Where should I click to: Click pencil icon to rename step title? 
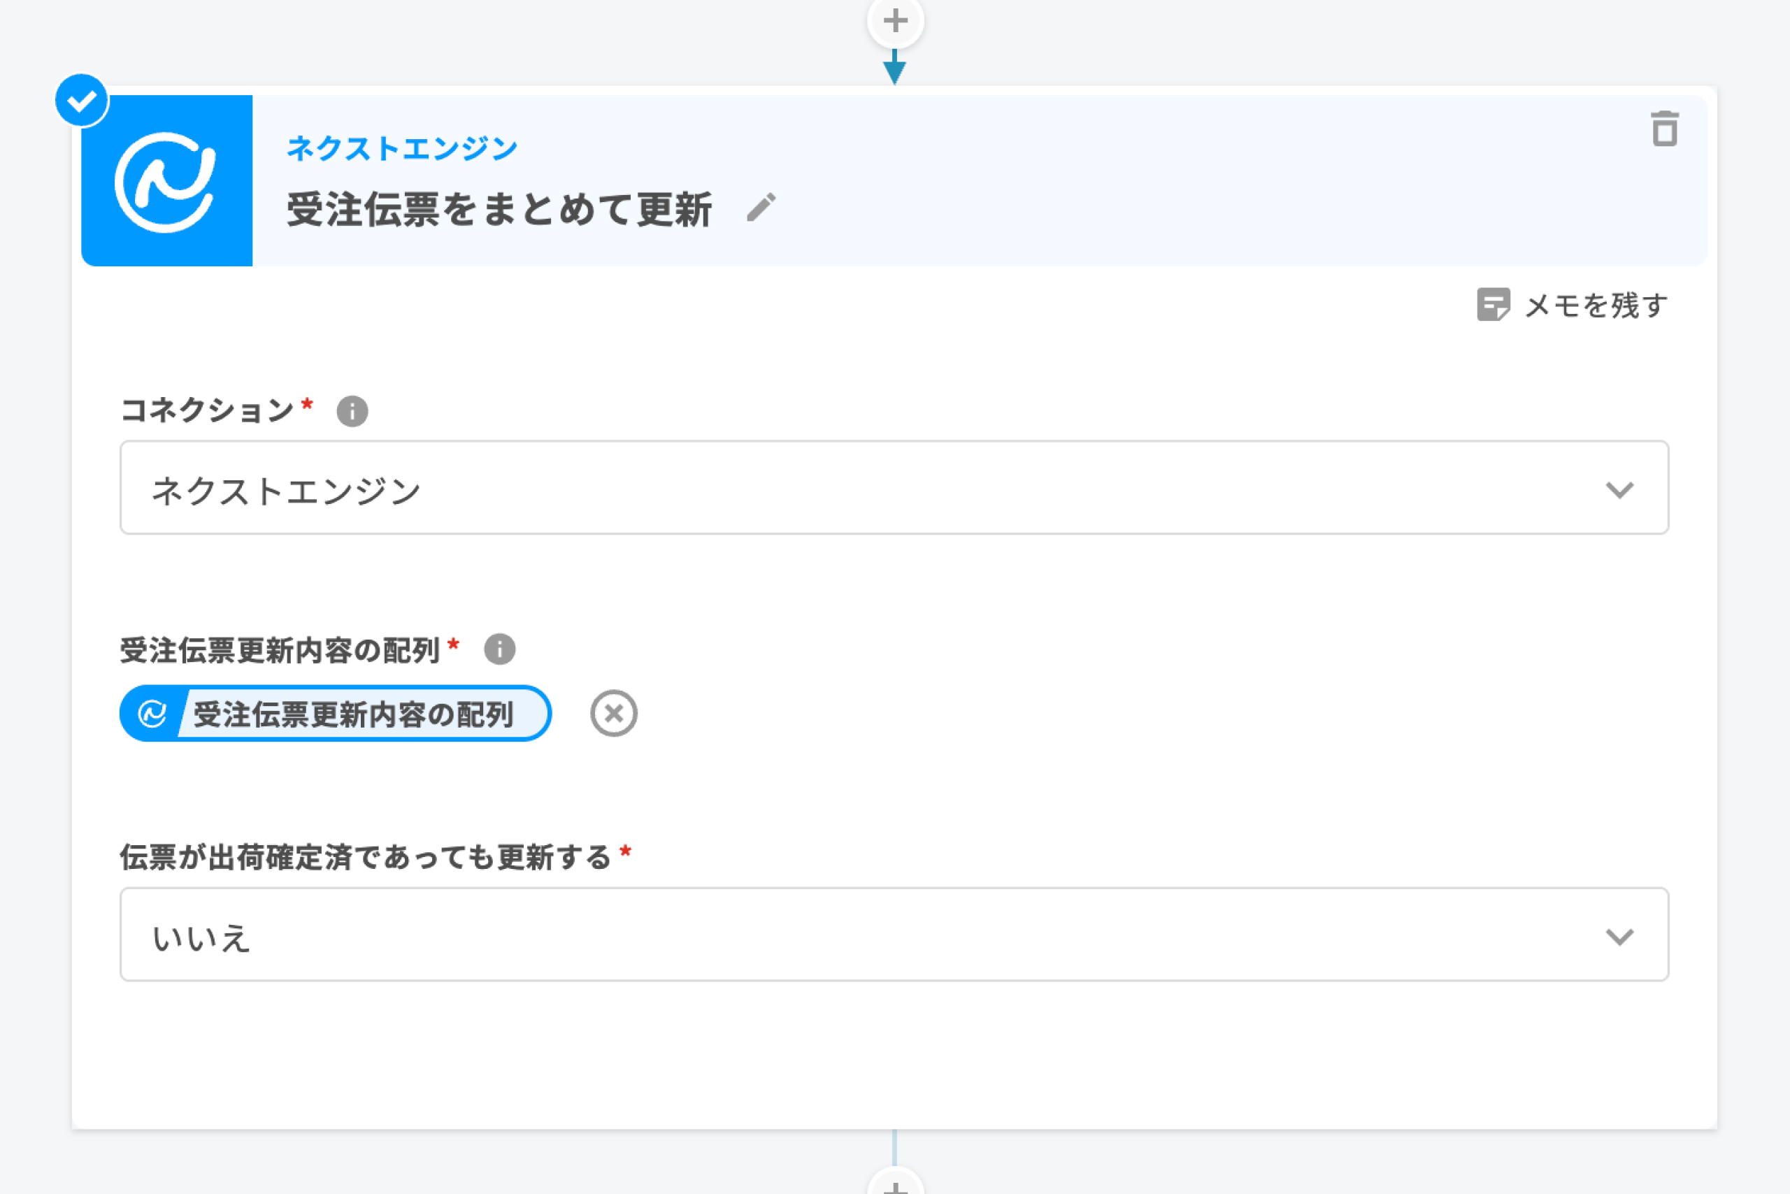click(761, 208)
